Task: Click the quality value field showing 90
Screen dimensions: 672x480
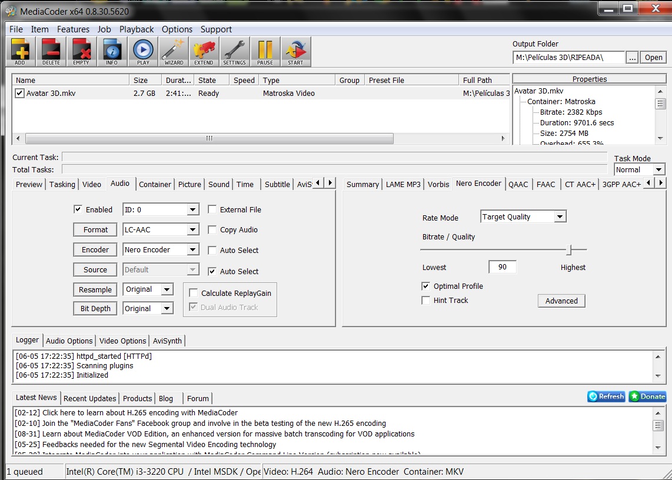Action: [x=502, y=267]
